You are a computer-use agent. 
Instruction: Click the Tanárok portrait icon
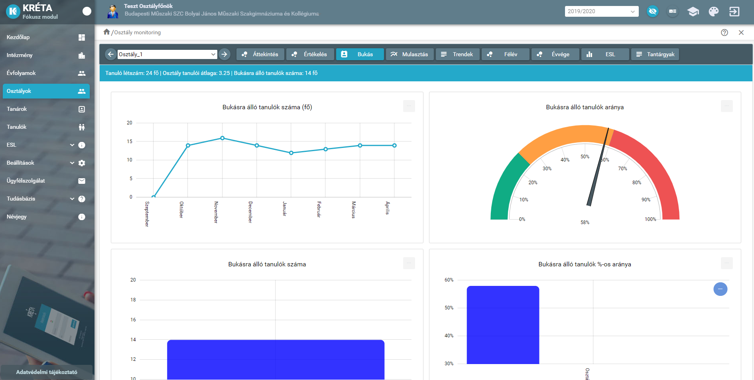pyautogui.click(x=82, y=109)
